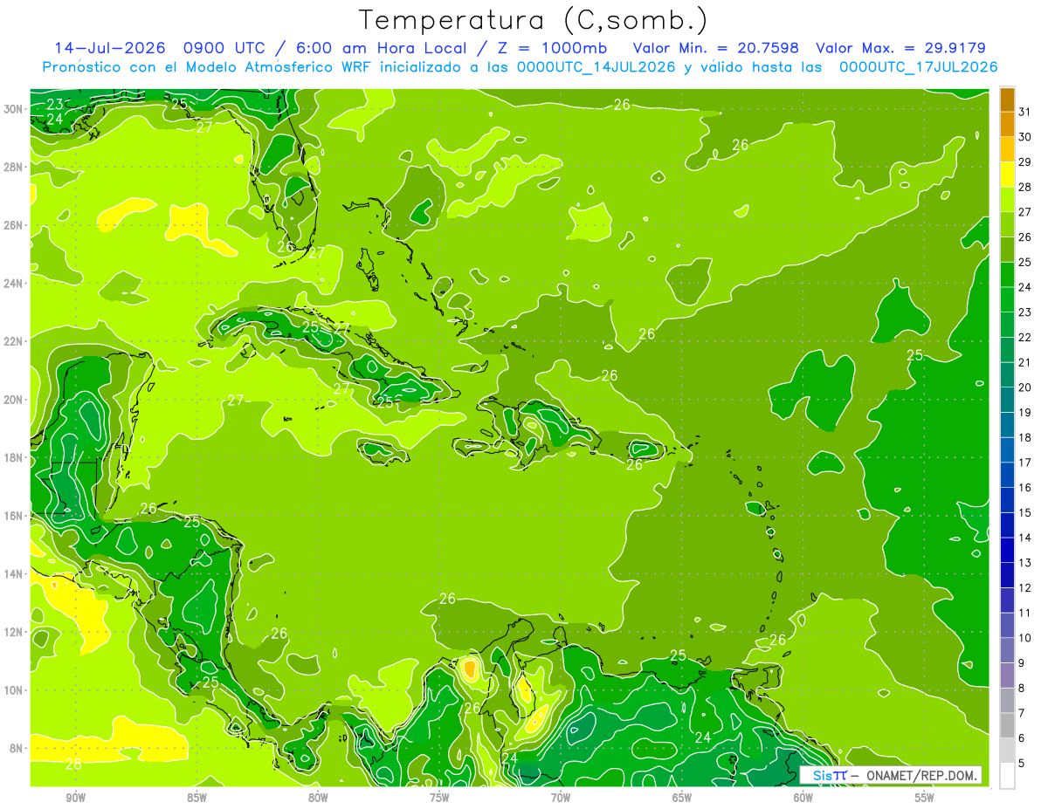Screen dimensions: 1048x809
Task: Click the 8N latitude axis label
Action: coord(17,748)
